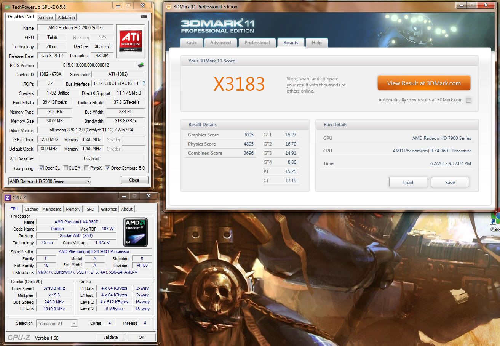Switch to the About tab in CPU-Z
The width and height of the screenshot is (500, 346).
click(127, 209)
